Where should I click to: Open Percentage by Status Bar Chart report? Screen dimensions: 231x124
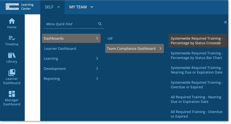[197, 55]
